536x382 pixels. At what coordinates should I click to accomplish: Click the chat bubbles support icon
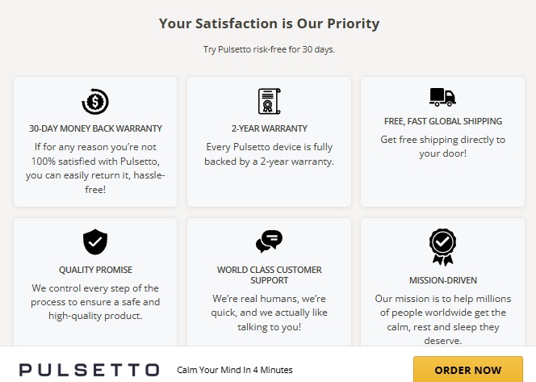point(269,241)
